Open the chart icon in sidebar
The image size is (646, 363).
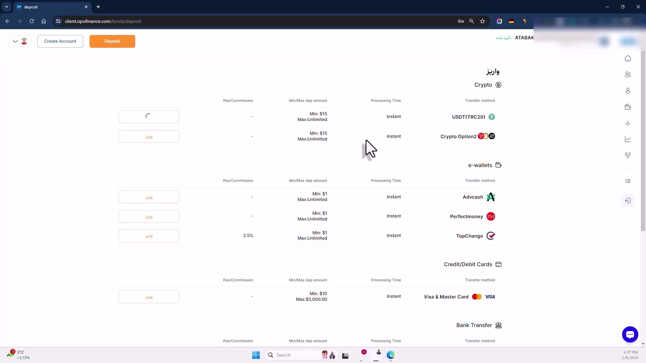(628, 139)
